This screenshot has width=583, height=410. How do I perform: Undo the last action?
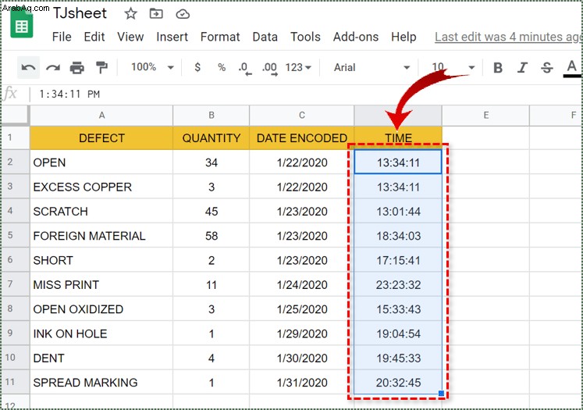pyautogui.click(x=28, y=67)
